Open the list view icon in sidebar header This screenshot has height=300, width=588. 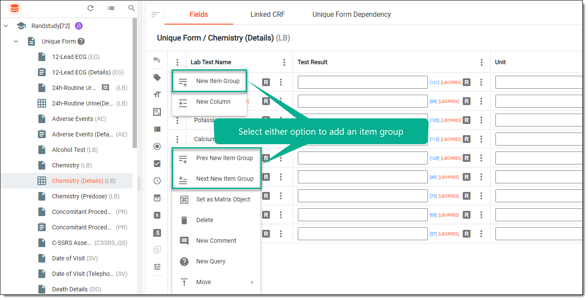point(111,8)
